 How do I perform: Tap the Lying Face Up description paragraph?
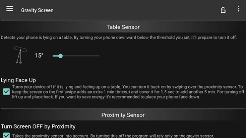point(128,92)
